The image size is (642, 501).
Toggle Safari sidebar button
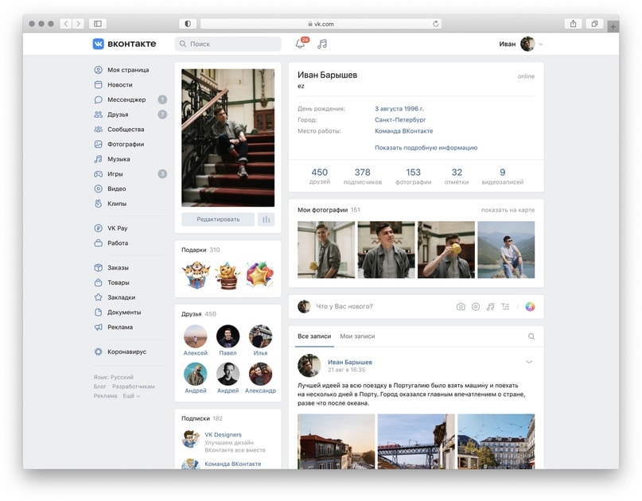(x=98, y=24)
